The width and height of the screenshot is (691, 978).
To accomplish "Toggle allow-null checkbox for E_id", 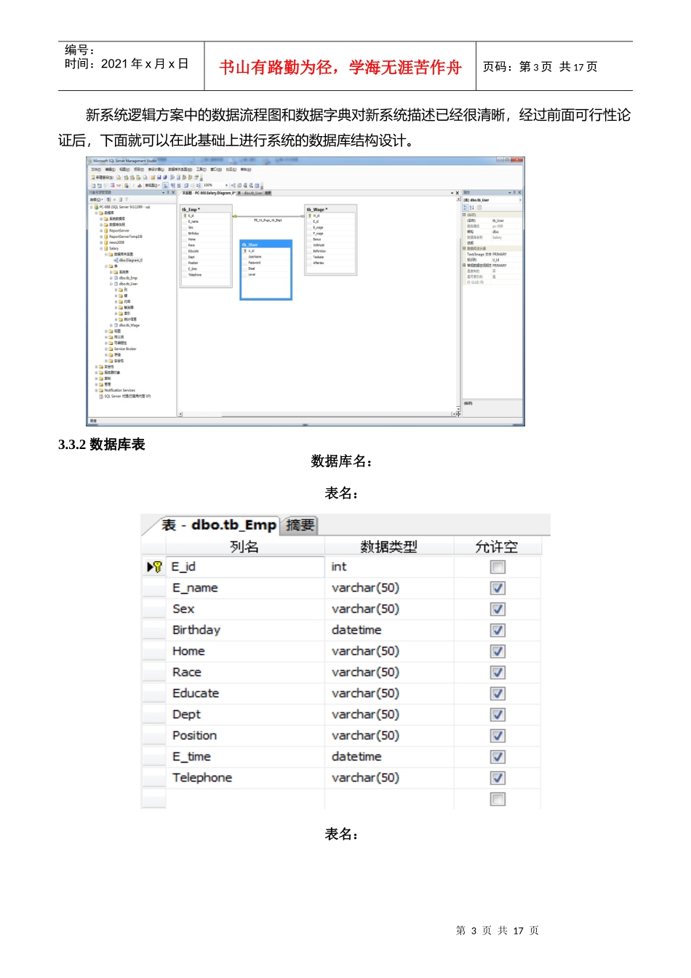I will pos(498,567).
